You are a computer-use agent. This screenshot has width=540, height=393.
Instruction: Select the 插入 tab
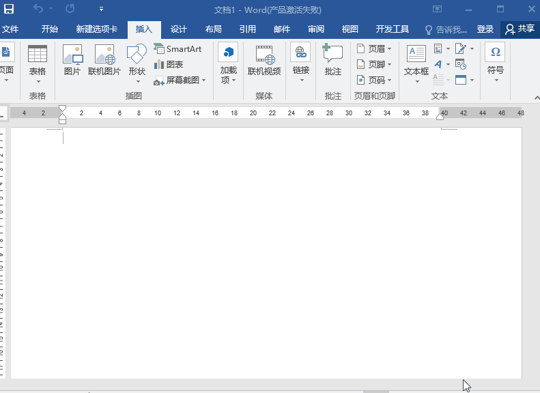[x=144, y=29]
